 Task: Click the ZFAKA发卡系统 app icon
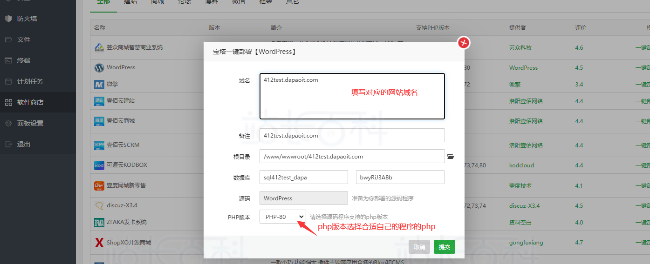[x=99, y=223]
